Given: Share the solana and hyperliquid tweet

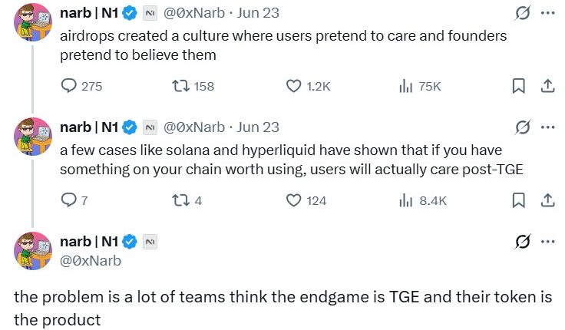Looking at the screenshot, I should pos(547,200).
